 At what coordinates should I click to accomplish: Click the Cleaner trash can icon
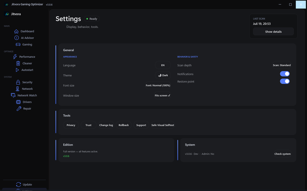point(18,63)
